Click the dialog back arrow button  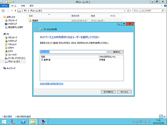[x=36, y=29]
